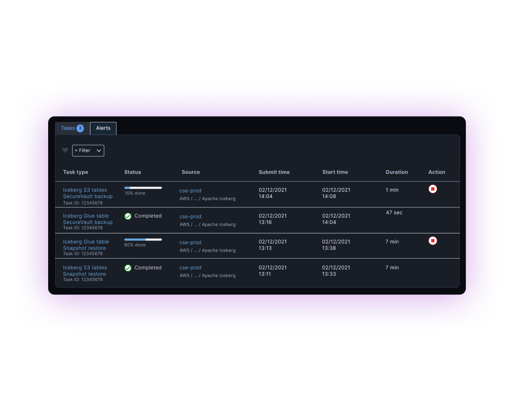Screen dimensions: 514x411
Task: Click the Tasks count badge showing 3
Action: pos(80,128)
